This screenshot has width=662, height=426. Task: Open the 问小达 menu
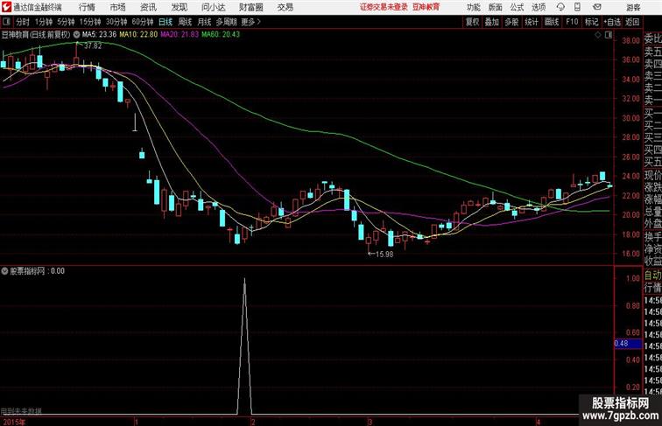pyautogui.click(x=213, y=7)
